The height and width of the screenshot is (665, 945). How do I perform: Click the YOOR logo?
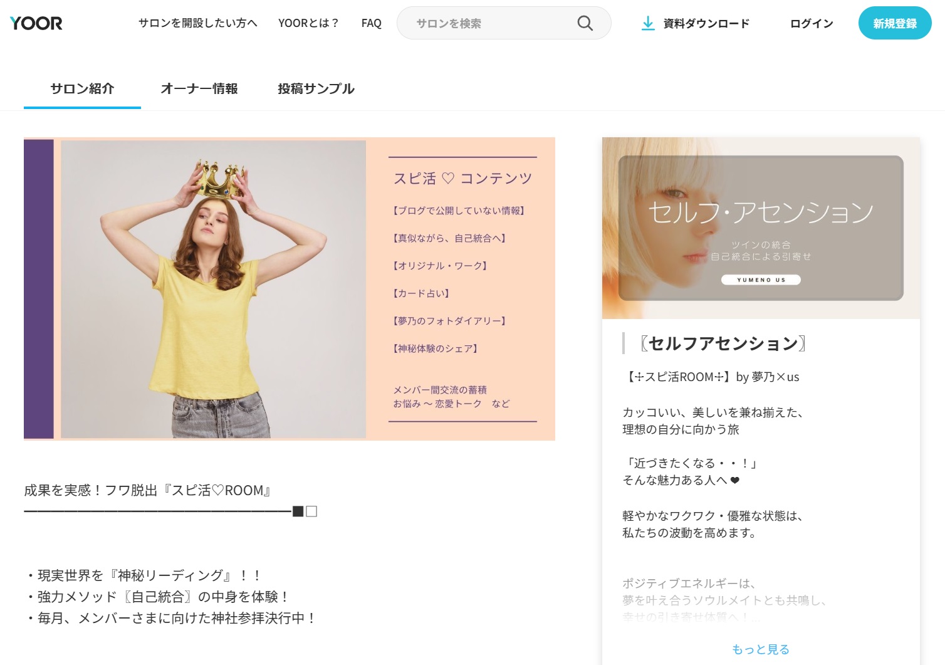pos(36,23)
